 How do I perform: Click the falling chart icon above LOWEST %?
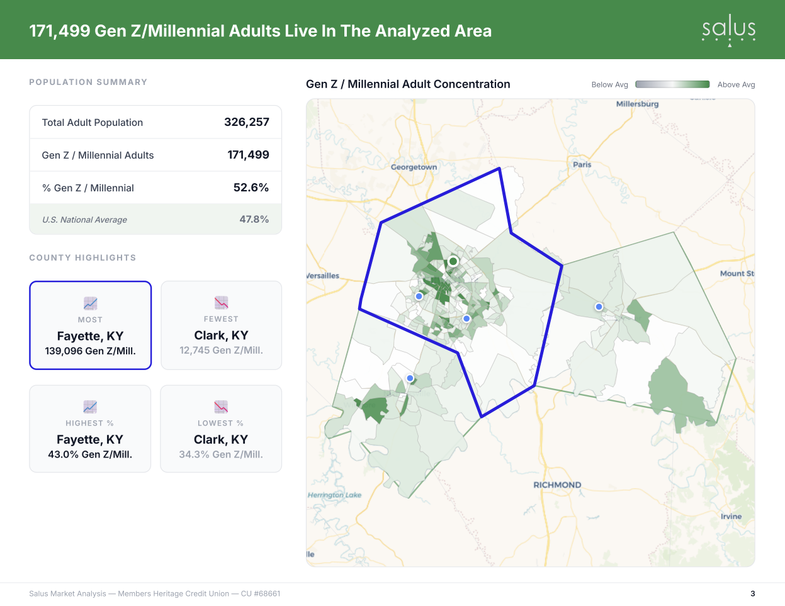click(x=221, y=407)
